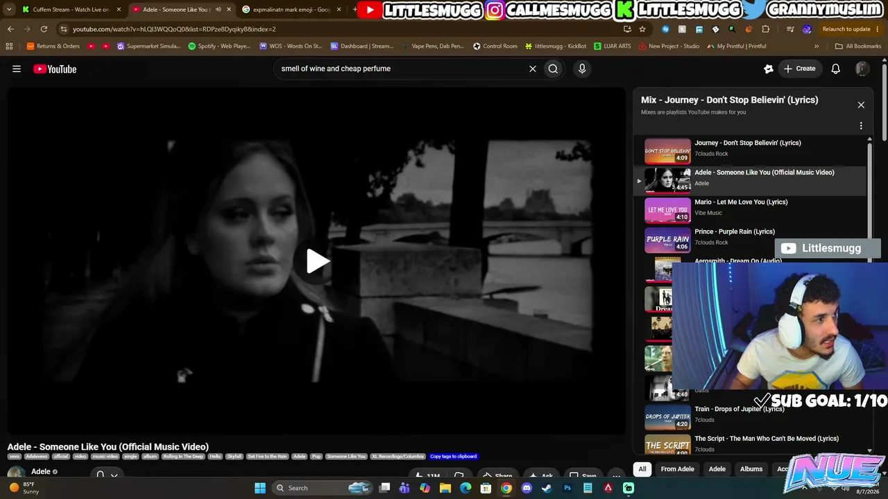Open the weather widget showing 85°F Sunny

click(24, 488)
